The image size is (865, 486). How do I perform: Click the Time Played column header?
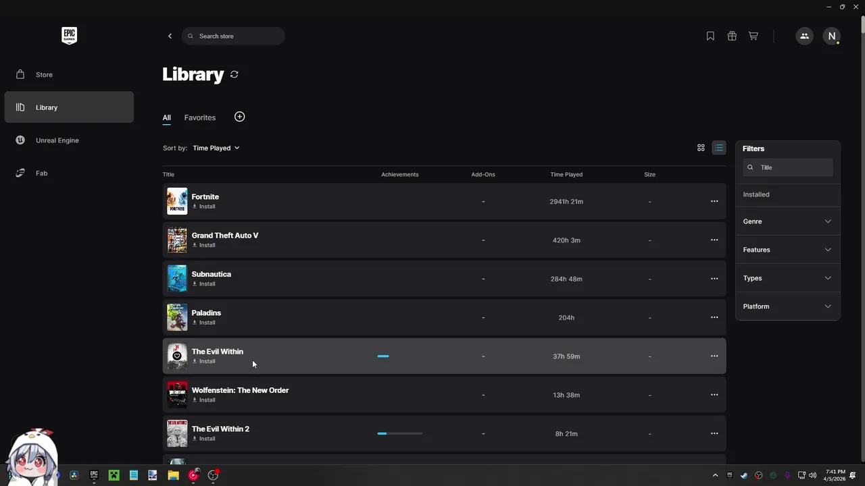click(566, 175)
